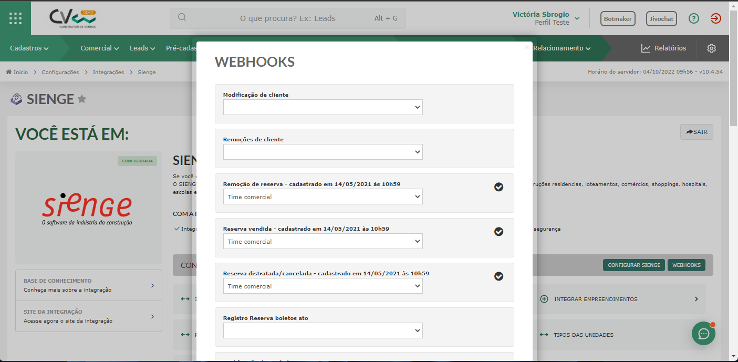The height and width of the screenshot is (362, 738).
Task: Click the Botmaker button
Action: [x=618, y=18]
